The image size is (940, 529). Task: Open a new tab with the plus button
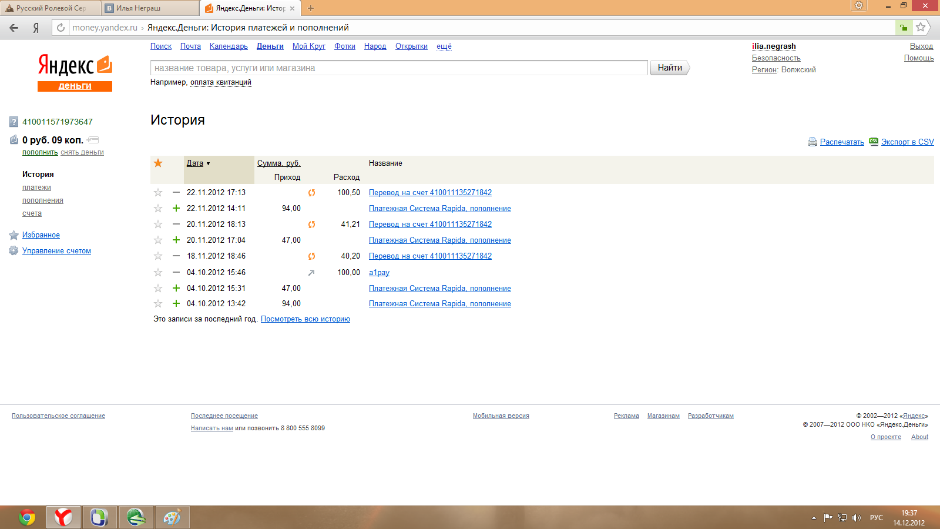(311, 8)
